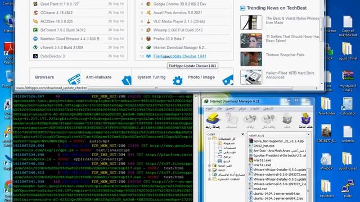Open the File menu in IDM menu bar
360x202 pixels.
pyautogui.click(x=219, y=108)
